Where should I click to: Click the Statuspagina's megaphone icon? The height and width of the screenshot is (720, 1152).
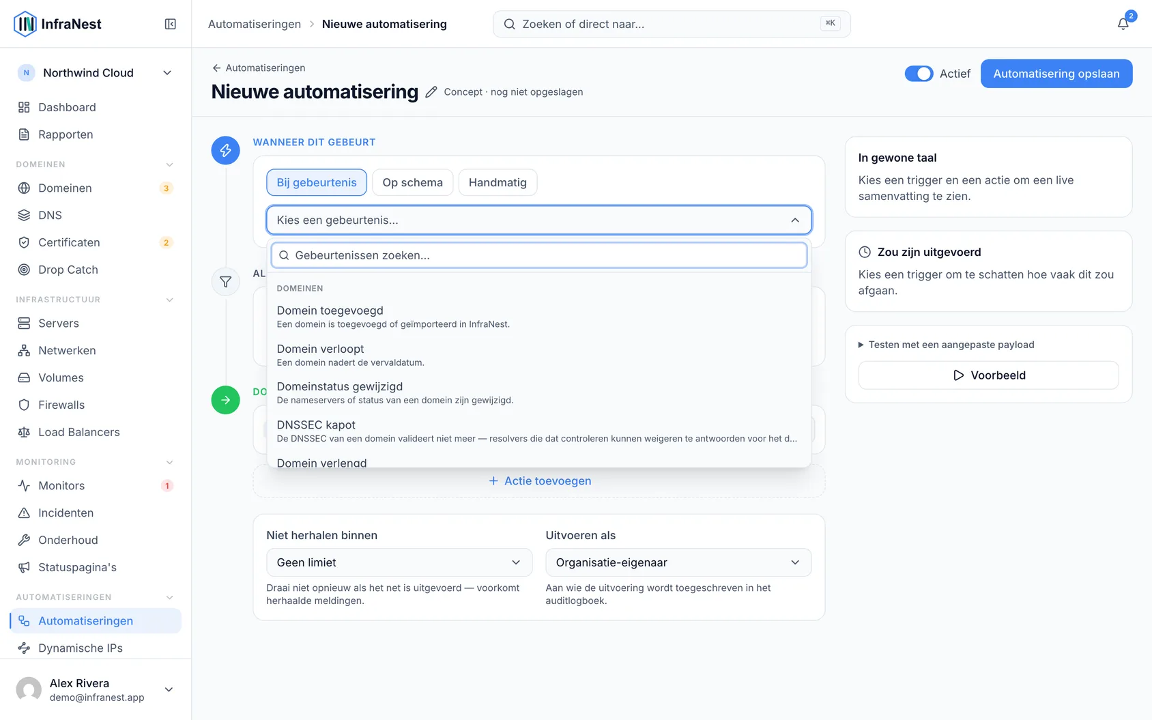coord(24,567)
